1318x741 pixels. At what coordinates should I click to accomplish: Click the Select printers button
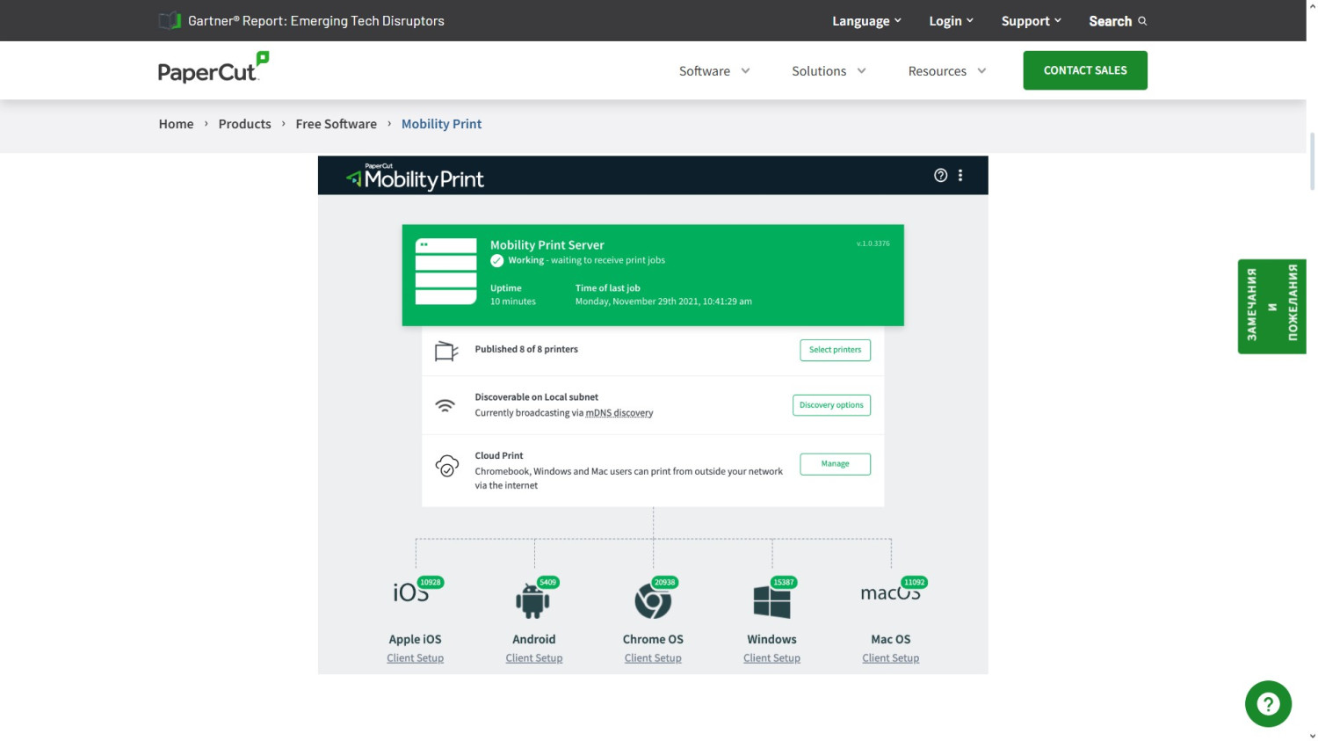[835, 350]
